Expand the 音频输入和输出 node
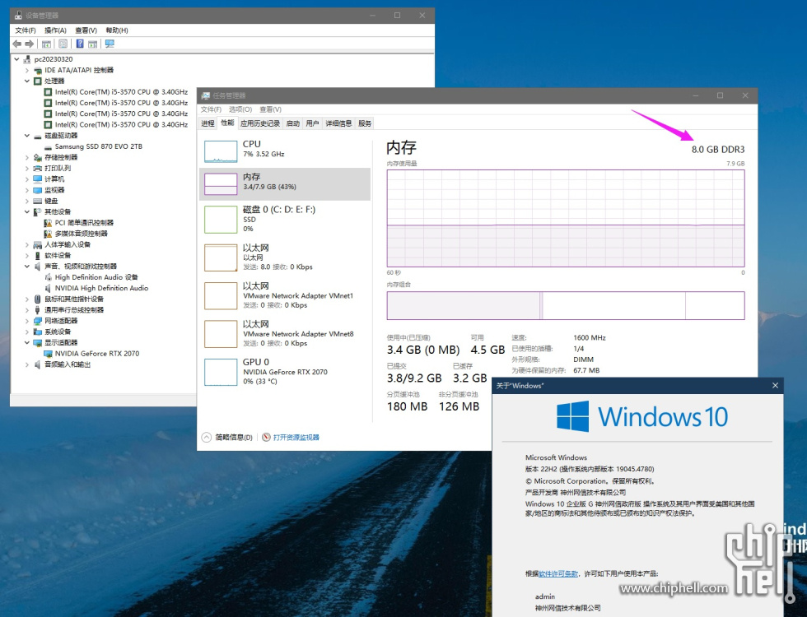Screen dimensions: 807x617 26,364
